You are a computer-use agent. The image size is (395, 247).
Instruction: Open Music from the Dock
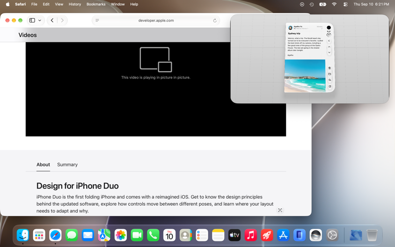pos(251,235)
